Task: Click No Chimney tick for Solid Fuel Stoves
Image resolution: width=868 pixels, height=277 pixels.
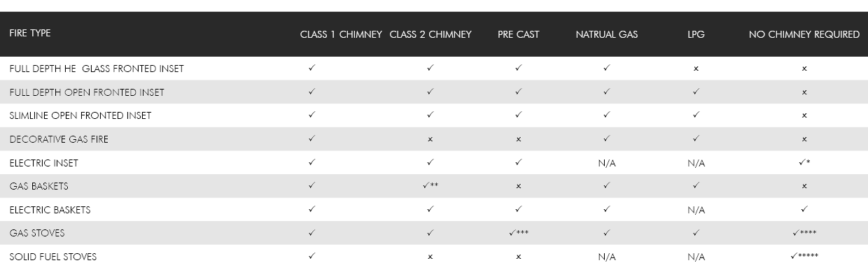Action: pyautogui.click(x=804, y=256)
